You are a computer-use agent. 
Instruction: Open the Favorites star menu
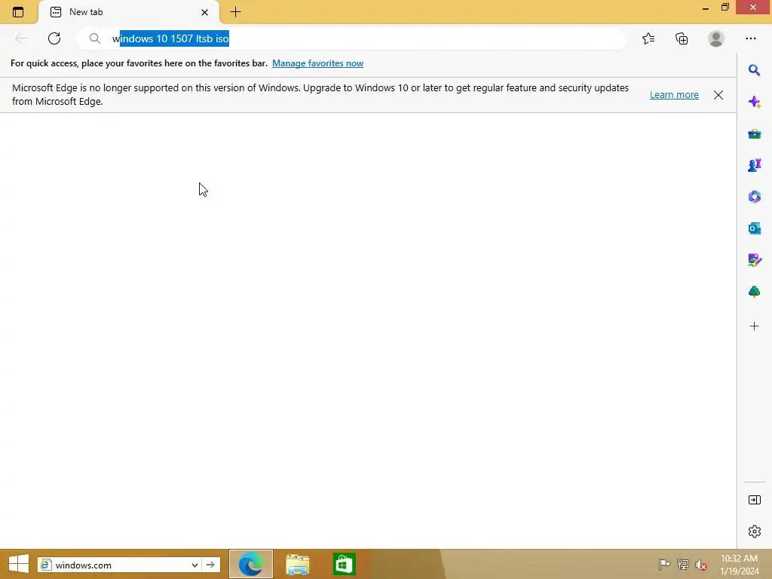coord(648,38)
